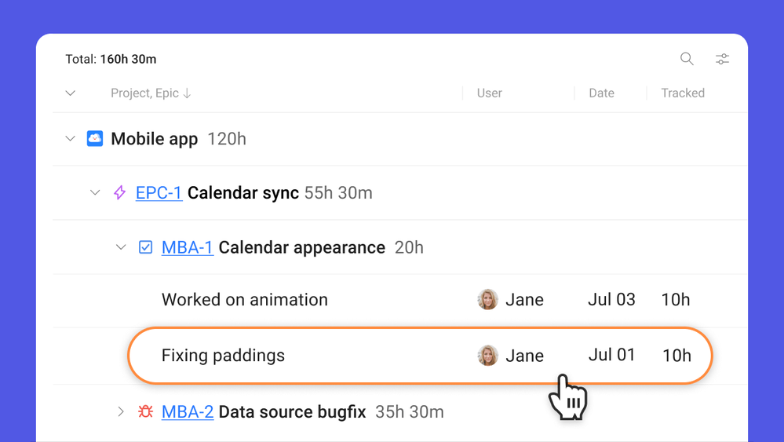The height and width of the screenshot is (442, 784).
Task: Expand the MBA-2 Data source bugfix task
Action: pyautogui.click(x=121, y=411)
